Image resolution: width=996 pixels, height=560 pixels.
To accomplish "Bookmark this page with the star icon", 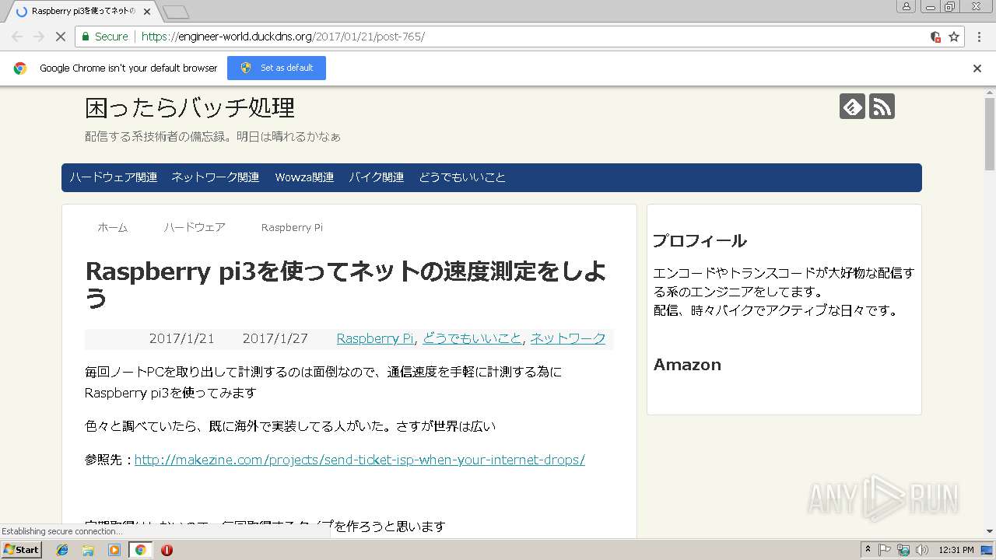I will pos(954,37).
